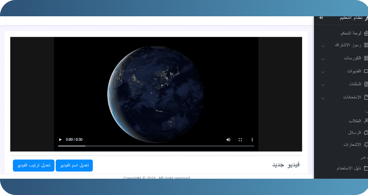
Task: Play the Earth video
Action: tap(60, 140)
